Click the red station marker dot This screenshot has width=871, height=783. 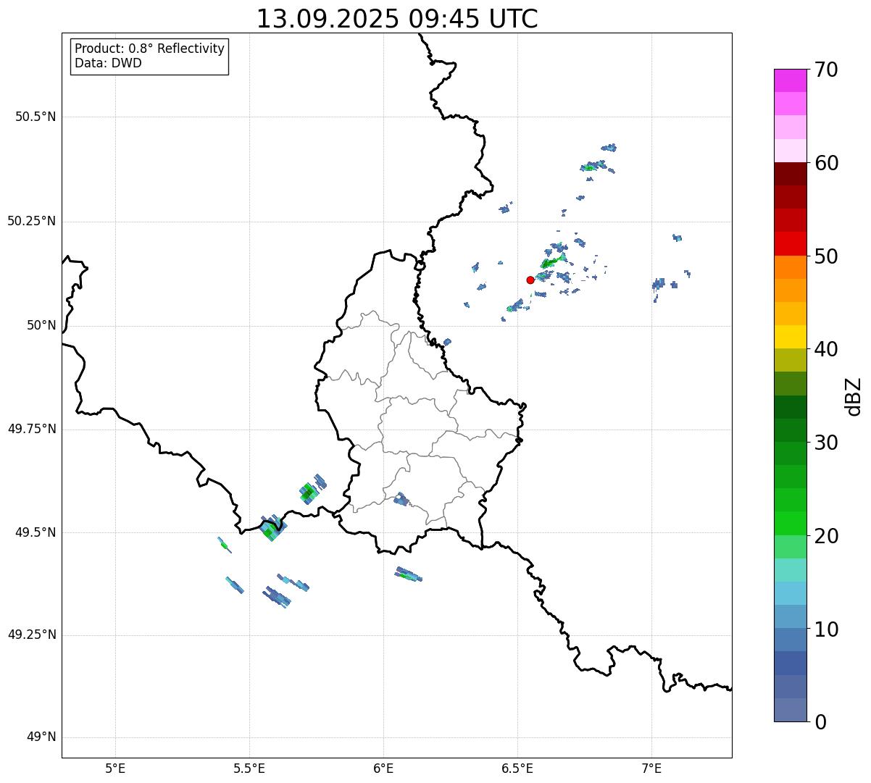[x=530, y=280]
